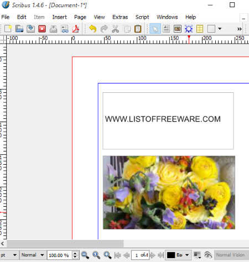
Task: Open the View menu
Action: (x=99, y=17)
